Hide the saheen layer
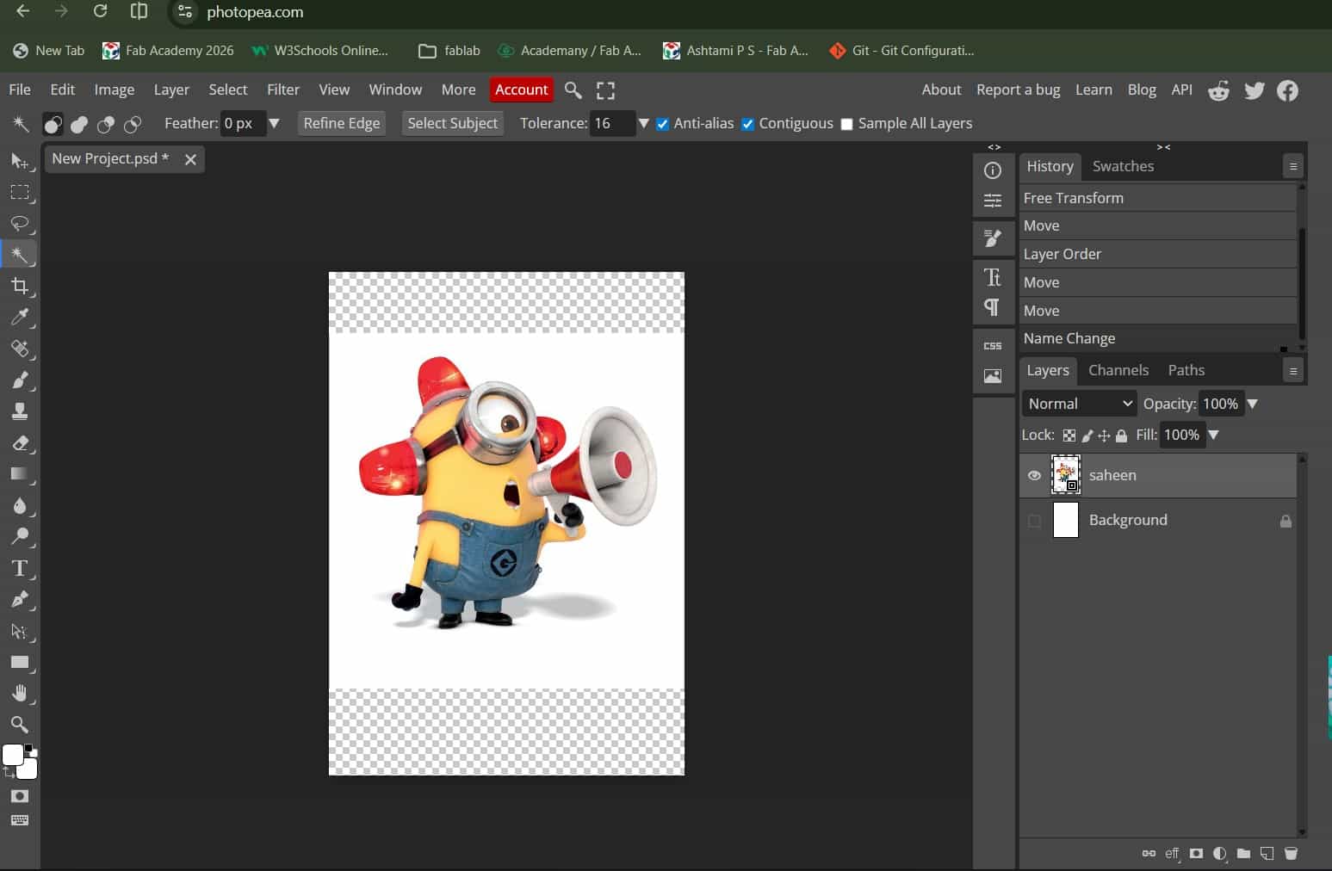 pos(1034,475)
